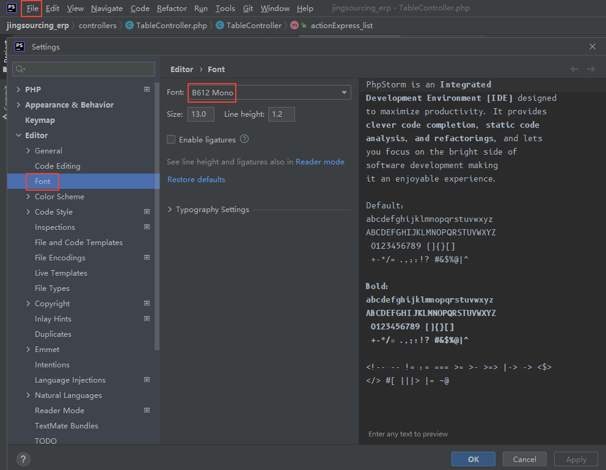
Task: Click the settings tree vertical scrollbar
Action: pyautogui.click(x=157, y=216)
